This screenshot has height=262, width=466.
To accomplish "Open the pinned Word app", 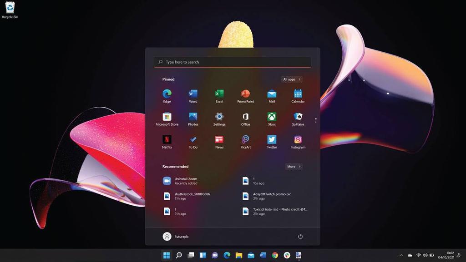I will 193,96.
